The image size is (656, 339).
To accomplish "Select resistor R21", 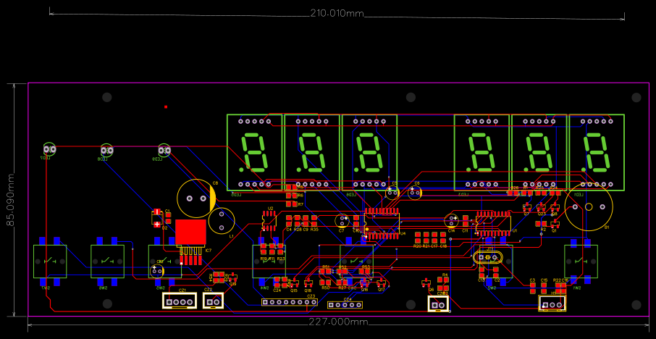I will click(426, 238).
